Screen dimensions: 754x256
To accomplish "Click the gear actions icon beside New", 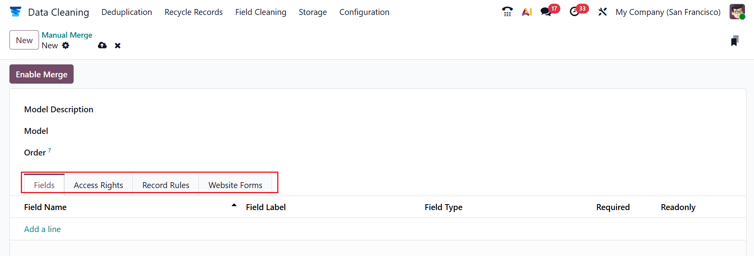I will 66,46.
